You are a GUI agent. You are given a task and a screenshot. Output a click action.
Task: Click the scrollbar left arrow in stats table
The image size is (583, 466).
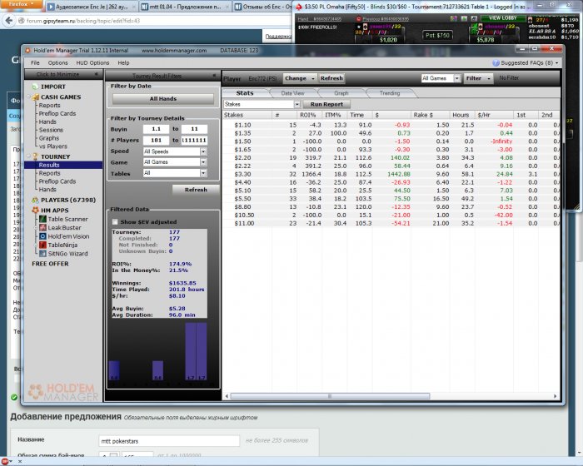click(x=227, y=396)
